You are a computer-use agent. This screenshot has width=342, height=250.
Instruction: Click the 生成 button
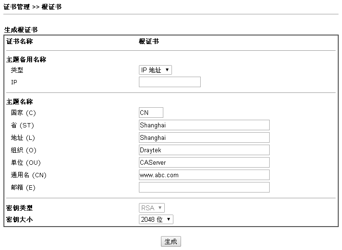(x=171, y=241)
